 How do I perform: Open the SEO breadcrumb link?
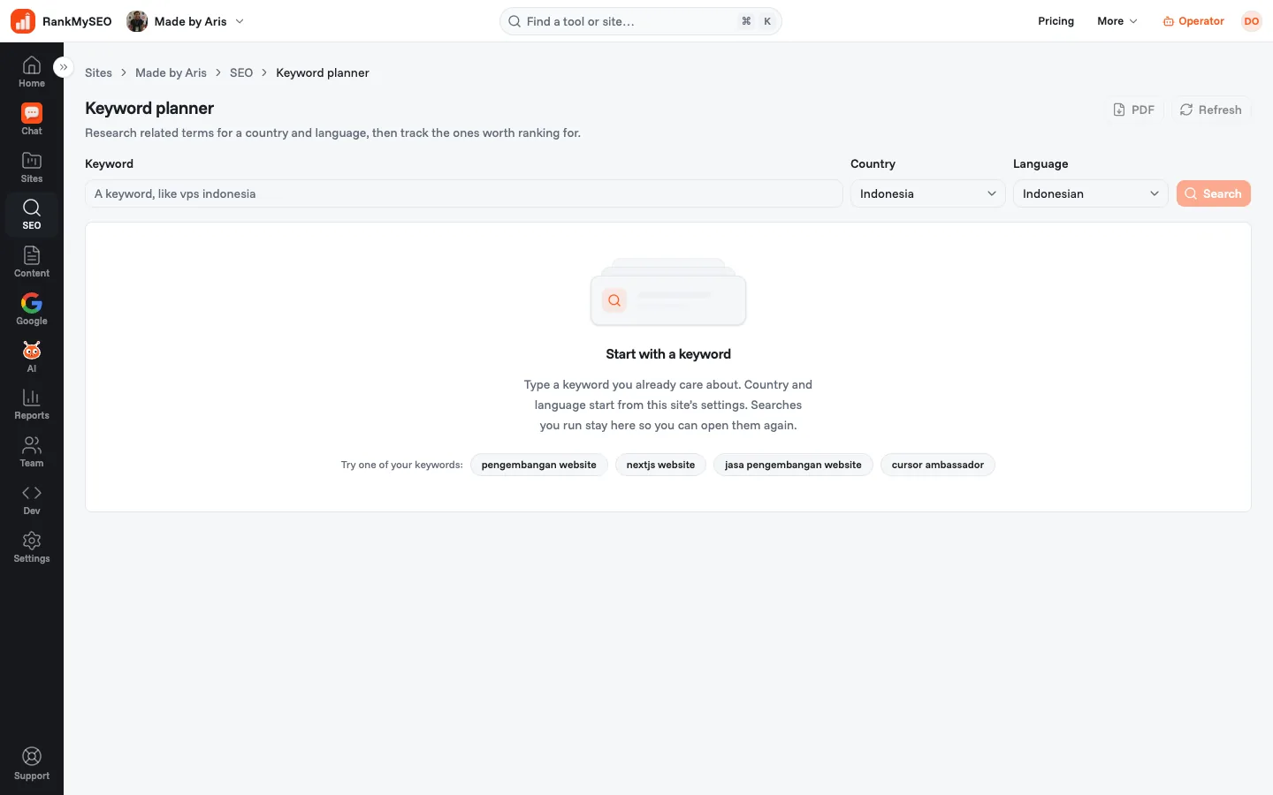point(241,72)
